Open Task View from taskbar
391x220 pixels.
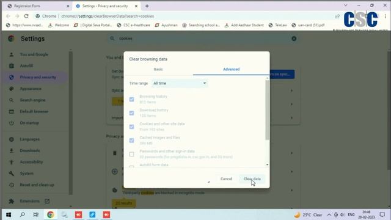pyautogui.click(x=36, y=215)
